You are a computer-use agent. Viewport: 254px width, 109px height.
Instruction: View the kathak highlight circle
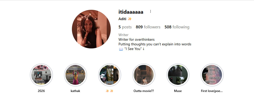(75, 75)
